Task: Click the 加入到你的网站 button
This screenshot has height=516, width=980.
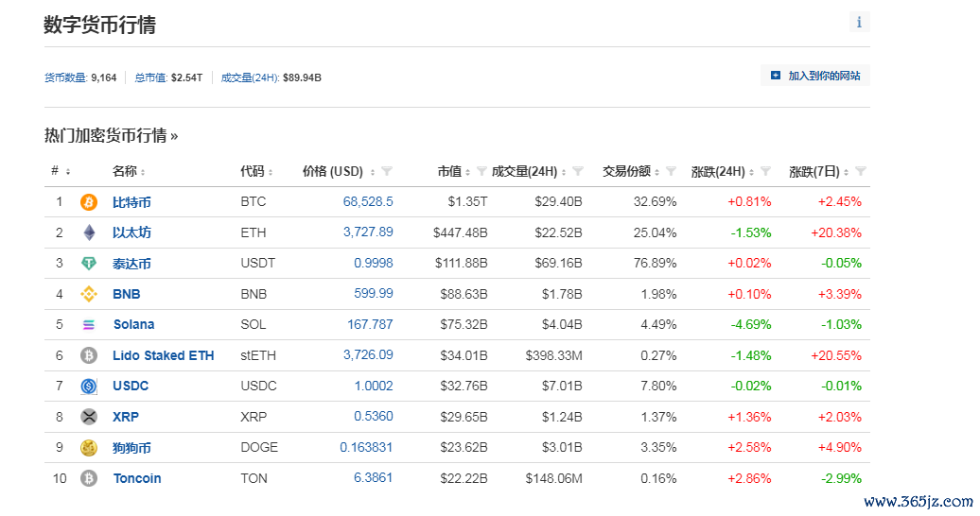Action: pyautogui.click(x=815, y=76)
